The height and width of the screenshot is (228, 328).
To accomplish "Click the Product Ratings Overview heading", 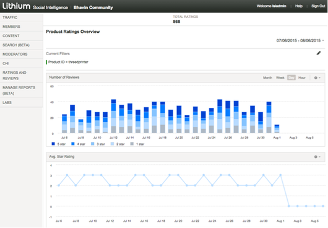I will [x=73, y=32].
